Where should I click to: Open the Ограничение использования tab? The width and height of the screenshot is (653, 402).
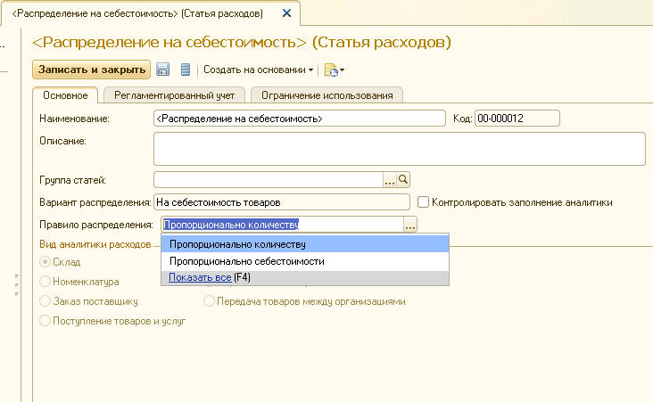tap(326, 95)
